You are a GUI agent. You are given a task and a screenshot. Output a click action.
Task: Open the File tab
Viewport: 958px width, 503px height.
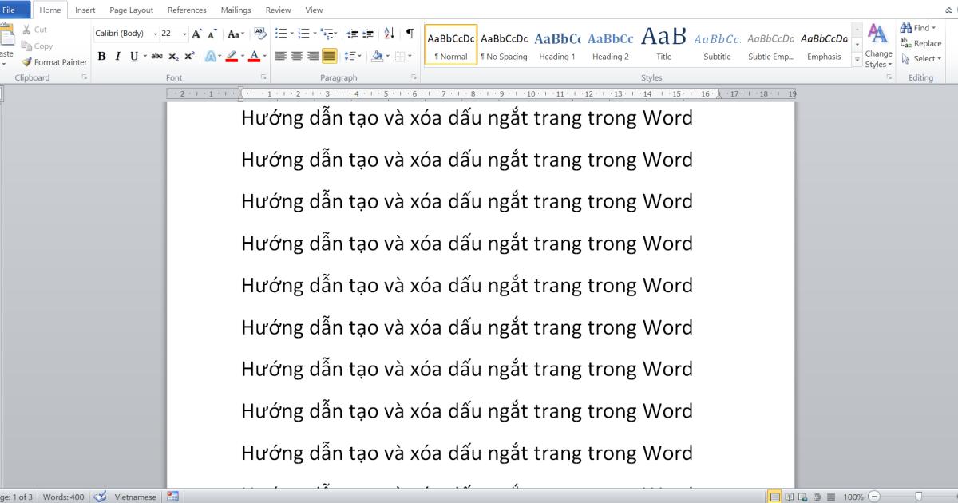click(14, 10)
